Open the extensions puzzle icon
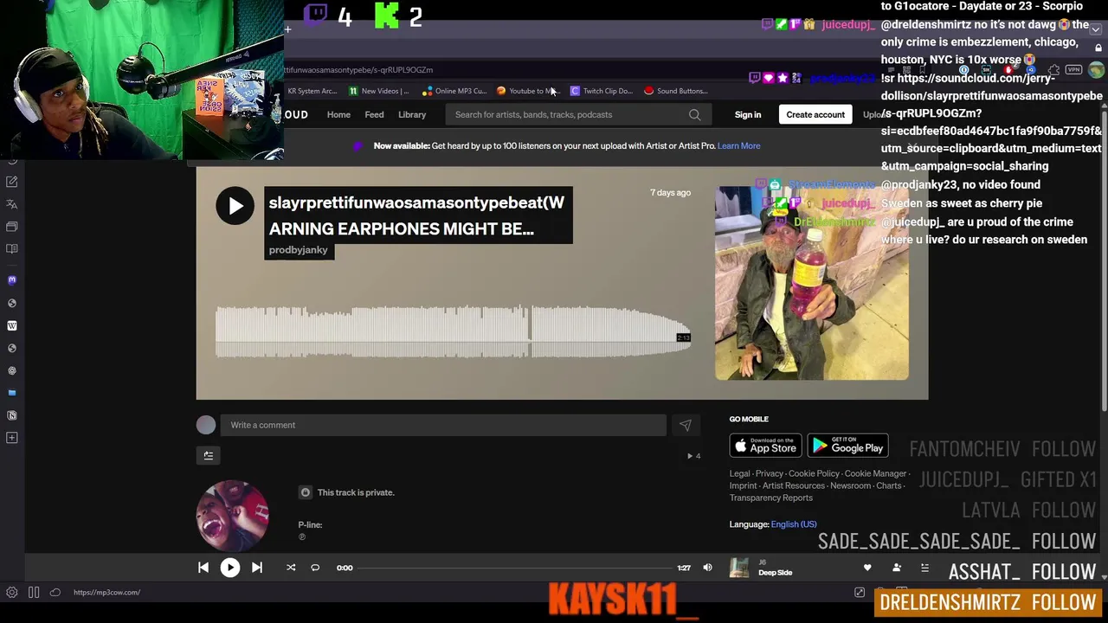Screen dimensions: 1108x623 click(x=1053, y=70)
